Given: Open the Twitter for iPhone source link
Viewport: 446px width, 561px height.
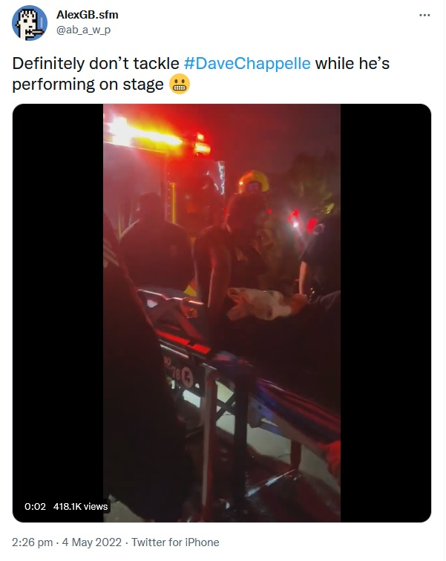Looking at the screenshot, I should (175, 542).
